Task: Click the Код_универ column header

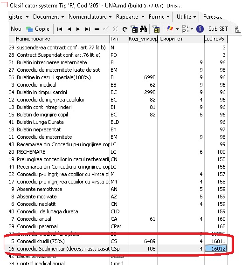Action: coord(143,39)
